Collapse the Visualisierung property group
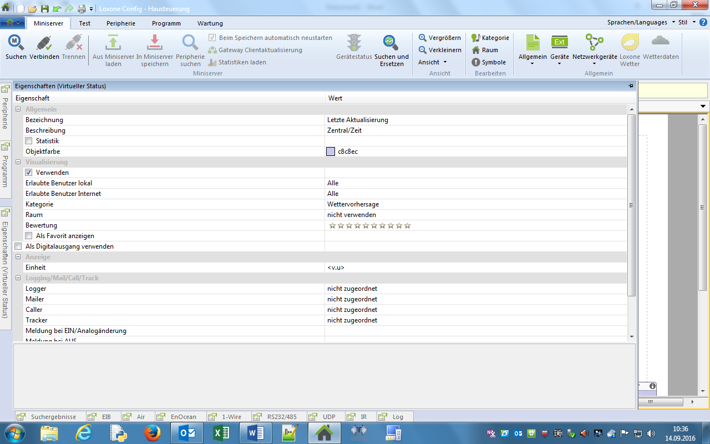The height and width of the screenshot is (444, 710). pos(18,162)
